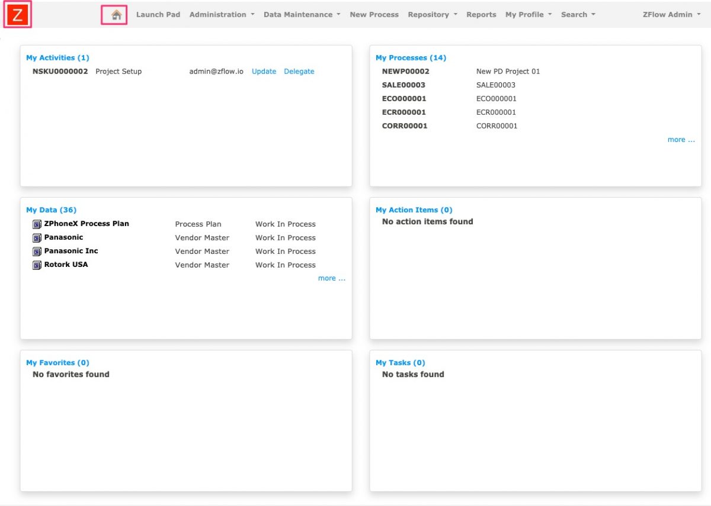Click the data icon next to Panasonic
This screenshot has width=711, height=506.
click(36, 237)
